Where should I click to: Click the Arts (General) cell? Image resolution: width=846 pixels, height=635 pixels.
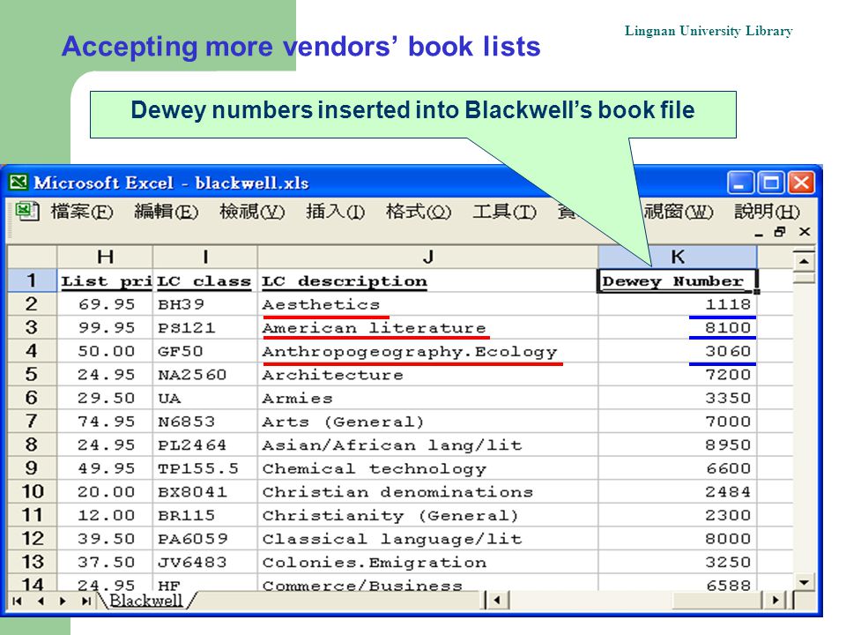(x=428, y=422)
